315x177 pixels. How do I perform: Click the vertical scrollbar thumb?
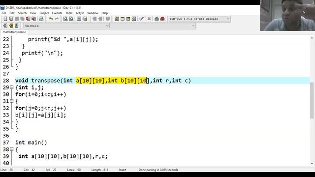coord(312,100)
